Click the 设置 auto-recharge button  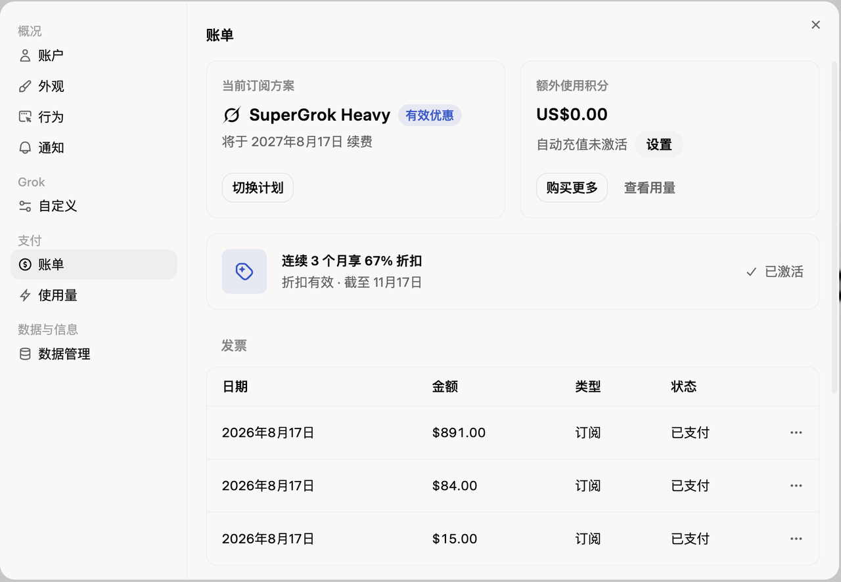pos(659,144)
